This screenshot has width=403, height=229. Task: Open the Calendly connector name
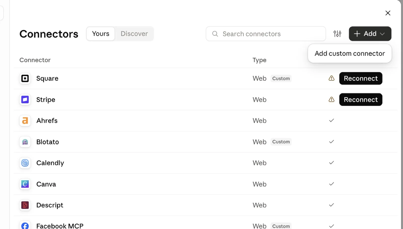pos(50,163)
